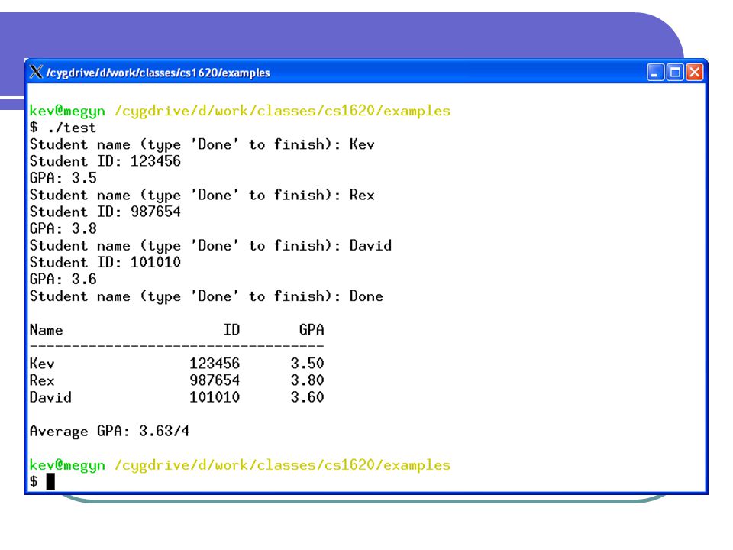Click the terminal cursor block at last prompt
Image resolution: width=733 pixels, height=550 pixels.
click(x=50, y=481)
